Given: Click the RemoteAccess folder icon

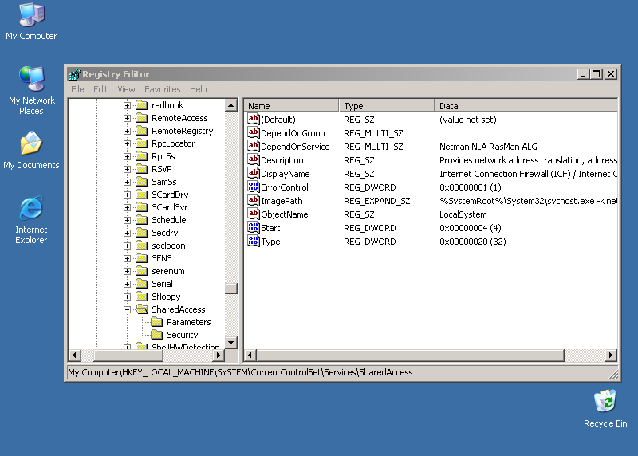Looking at the screenshot, I should click(142, 118).
